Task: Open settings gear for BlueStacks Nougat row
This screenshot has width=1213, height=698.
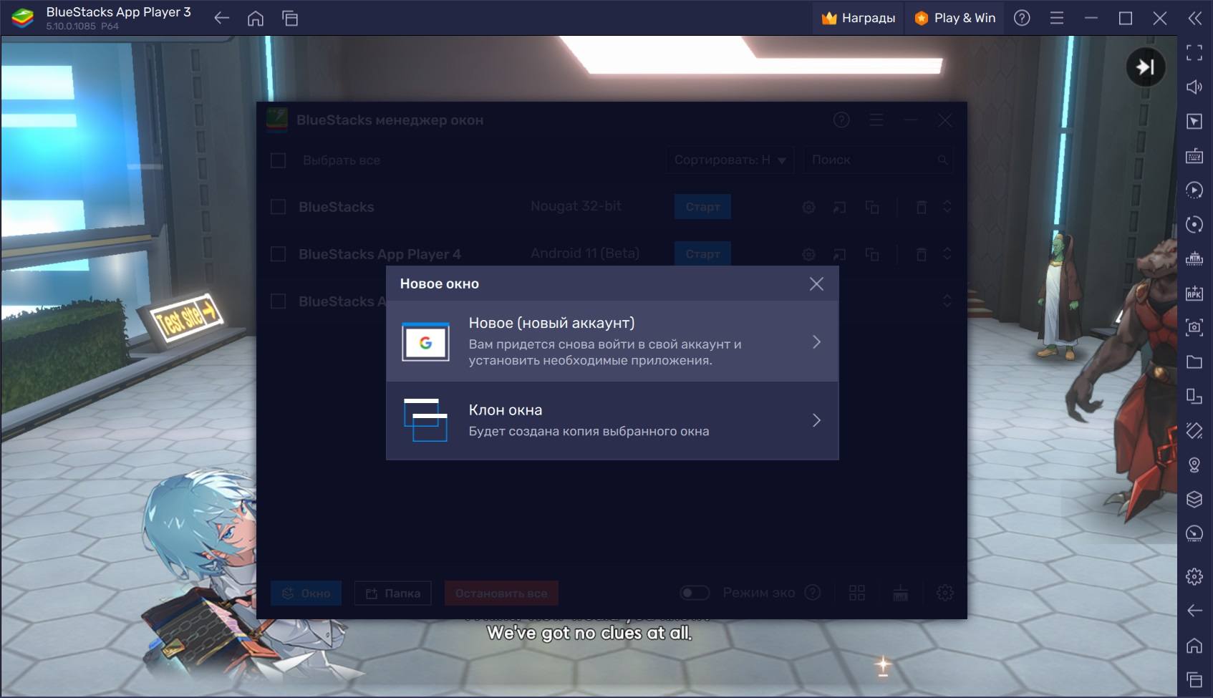Action: [x=808, y=207]
